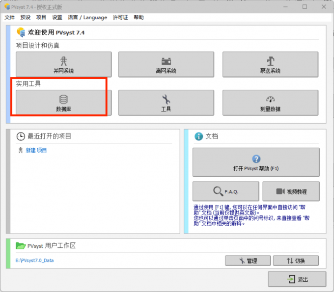
Task: Open the 语言 / Language menu
Action: tap(87, 18)
